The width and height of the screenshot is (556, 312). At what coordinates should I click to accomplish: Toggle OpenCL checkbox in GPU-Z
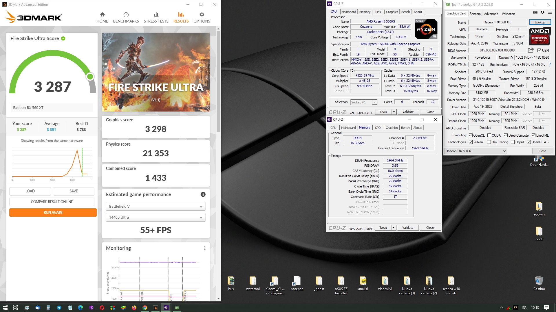point(471,135)
